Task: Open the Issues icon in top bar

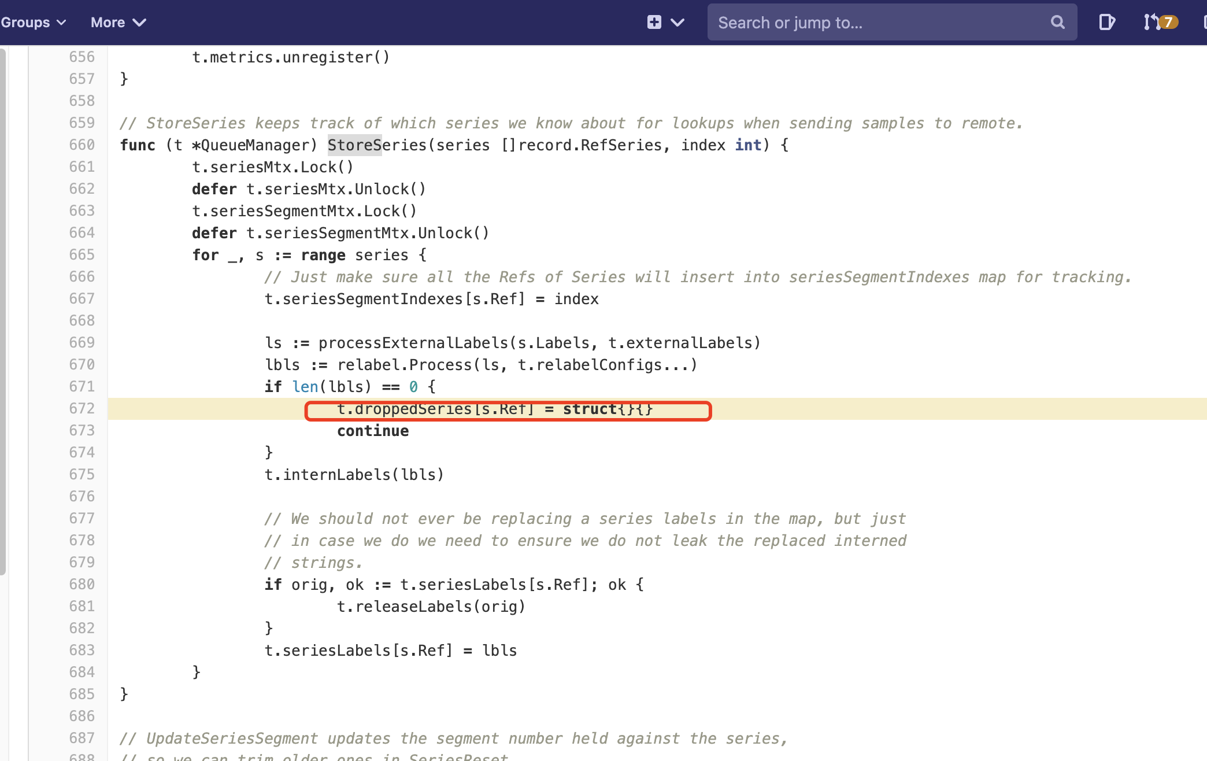Action: [x=1106, y=23]
